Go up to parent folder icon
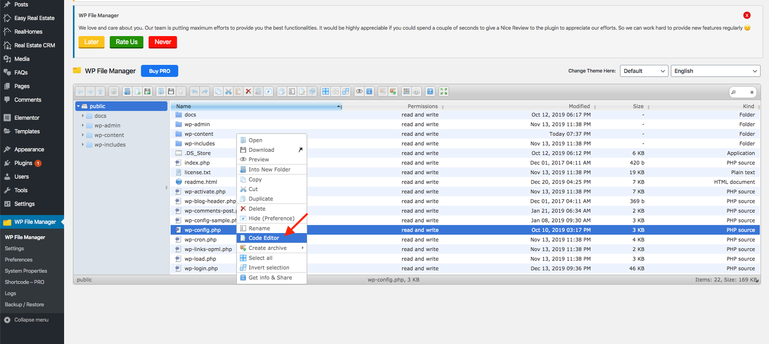 tap(100, 91)
